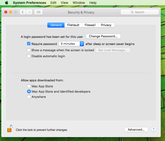
Task: Click the Security & Privacy window title
Action: (x=81, y=12)
